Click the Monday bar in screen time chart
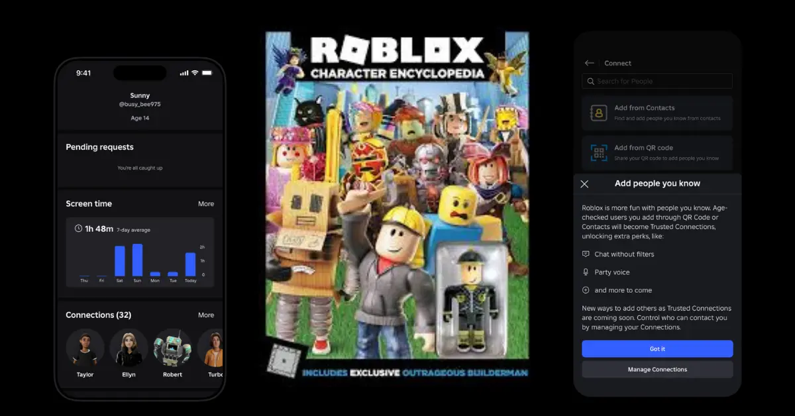The height and width of the screenshot is (416, 795). (x=155, y=274)
